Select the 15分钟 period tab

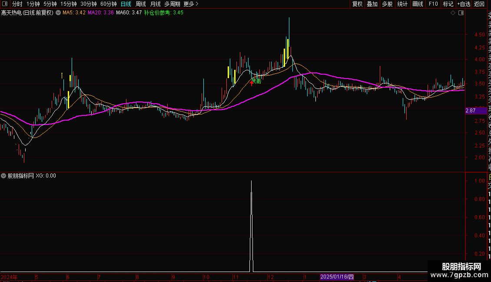69,4
